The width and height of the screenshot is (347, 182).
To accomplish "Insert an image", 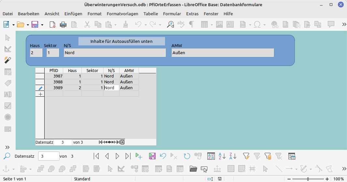I will click(x=219, y=24).
